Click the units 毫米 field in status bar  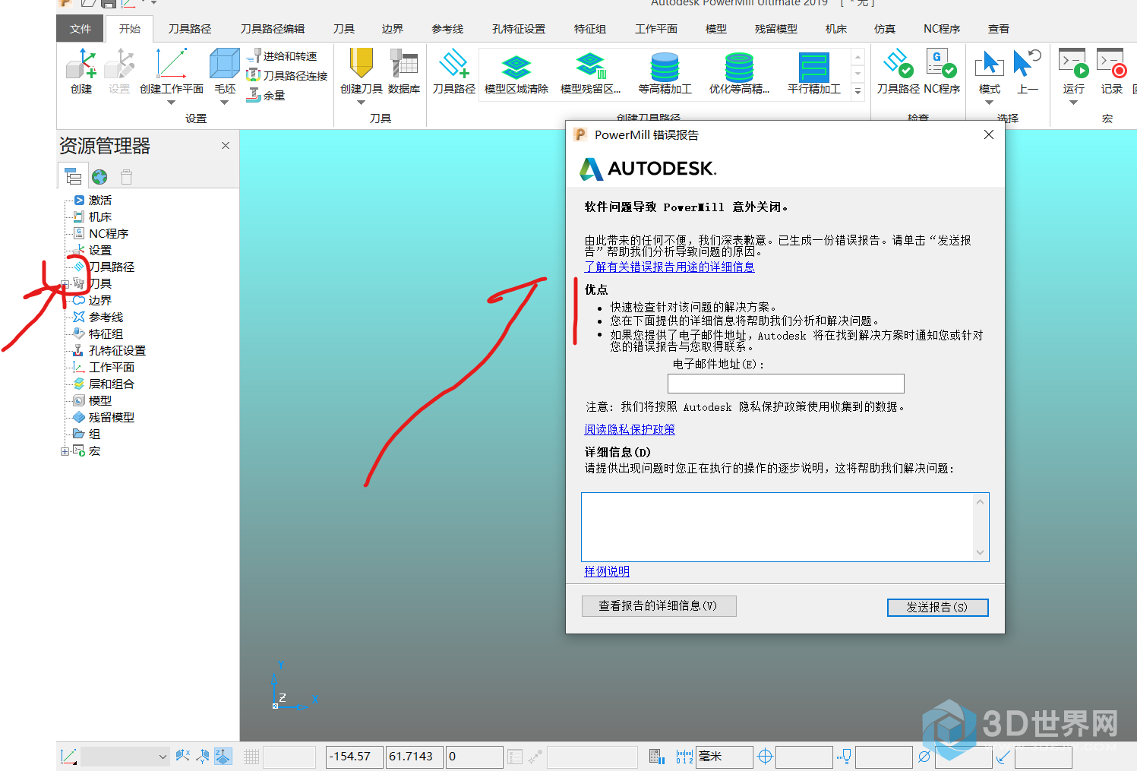[725, 757]
